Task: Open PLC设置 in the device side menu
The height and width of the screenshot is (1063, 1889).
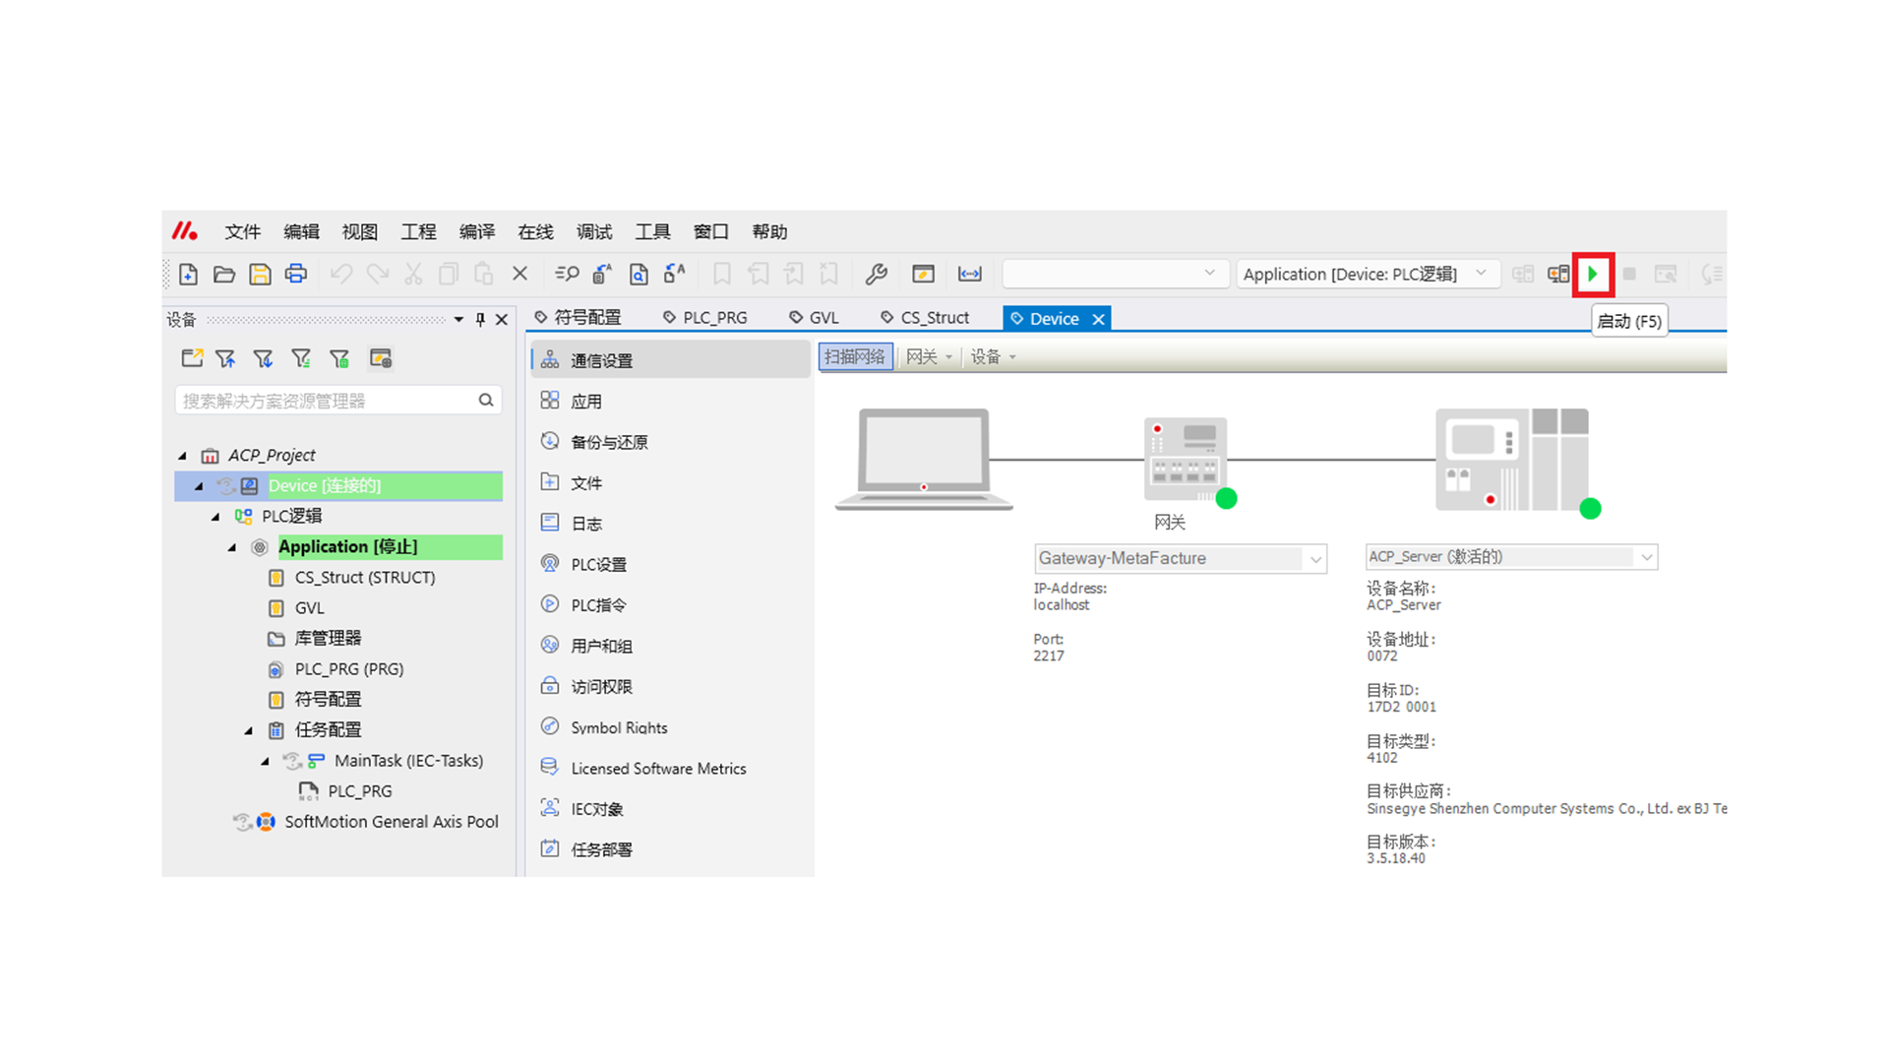Action: click(x=598, y=565)
